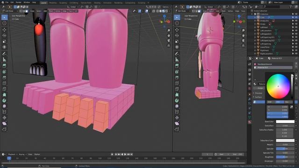
Task: Click the zoom magnifier icon in left viewport
Action: pos(169,30)
